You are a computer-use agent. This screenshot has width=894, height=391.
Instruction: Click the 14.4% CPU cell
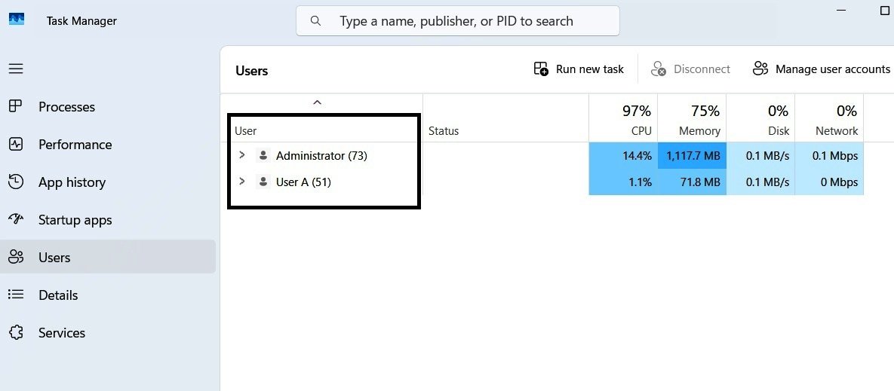coord(623,155)
